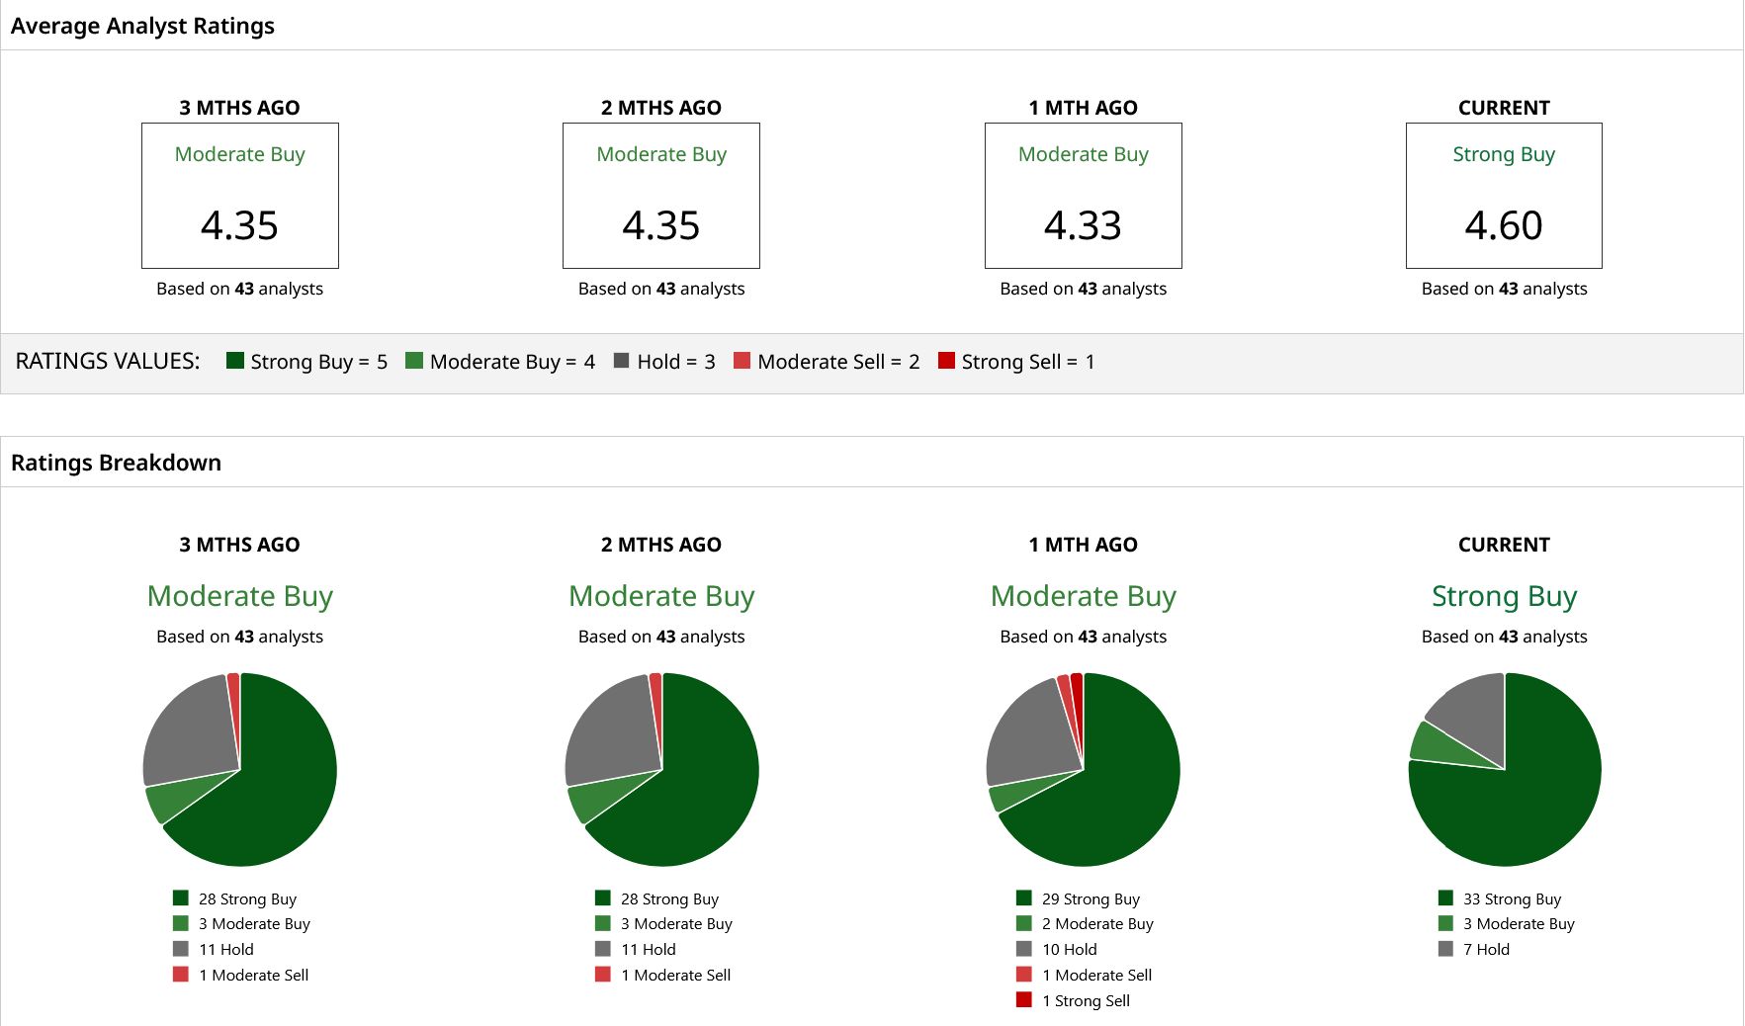1745x1026 pixels.
Task: Click the 1 month ago 4.33 rating box
Action: click(x=1084, y=196)
